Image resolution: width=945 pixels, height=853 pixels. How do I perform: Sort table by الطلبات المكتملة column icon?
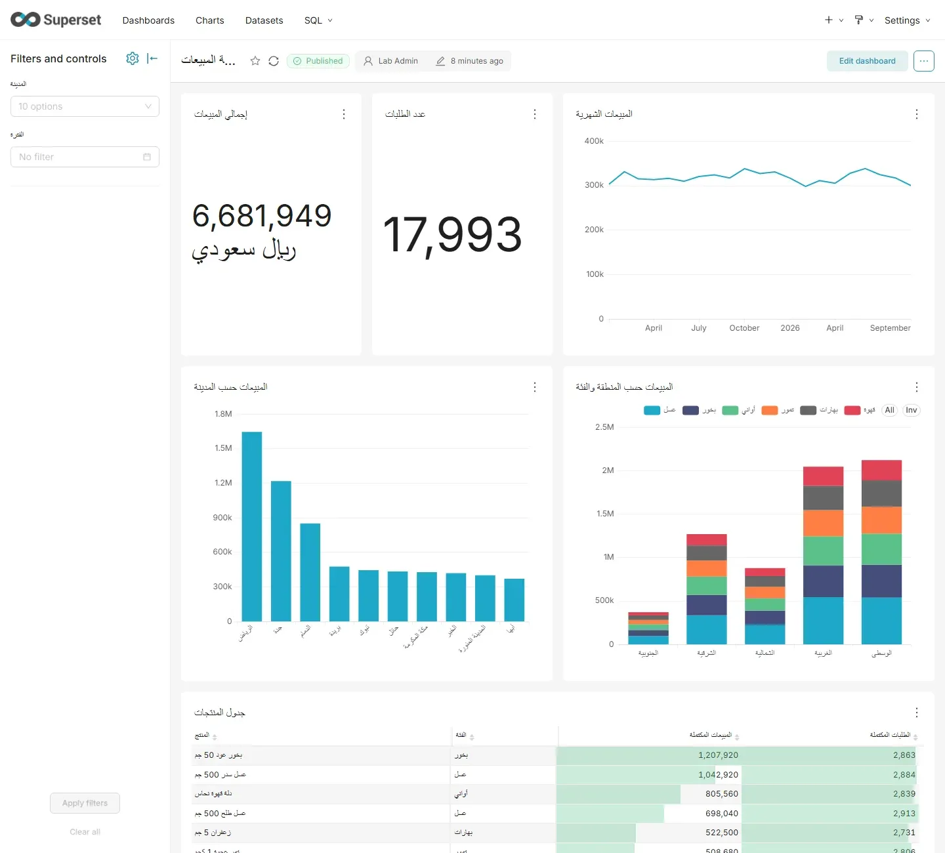coord(915,737)
